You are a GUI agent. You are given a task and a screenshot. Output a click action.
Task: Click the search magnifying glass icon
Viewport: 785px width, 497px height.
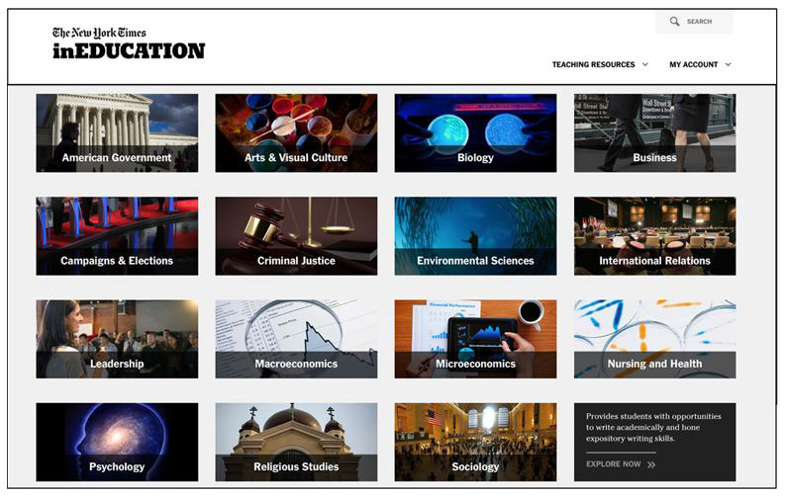tap(674, 22)
